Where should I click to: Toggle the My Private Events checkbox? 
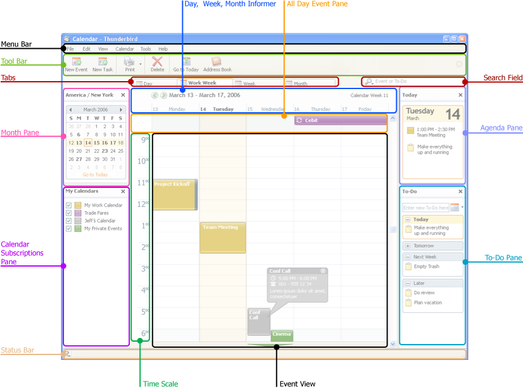pos(69,229)
